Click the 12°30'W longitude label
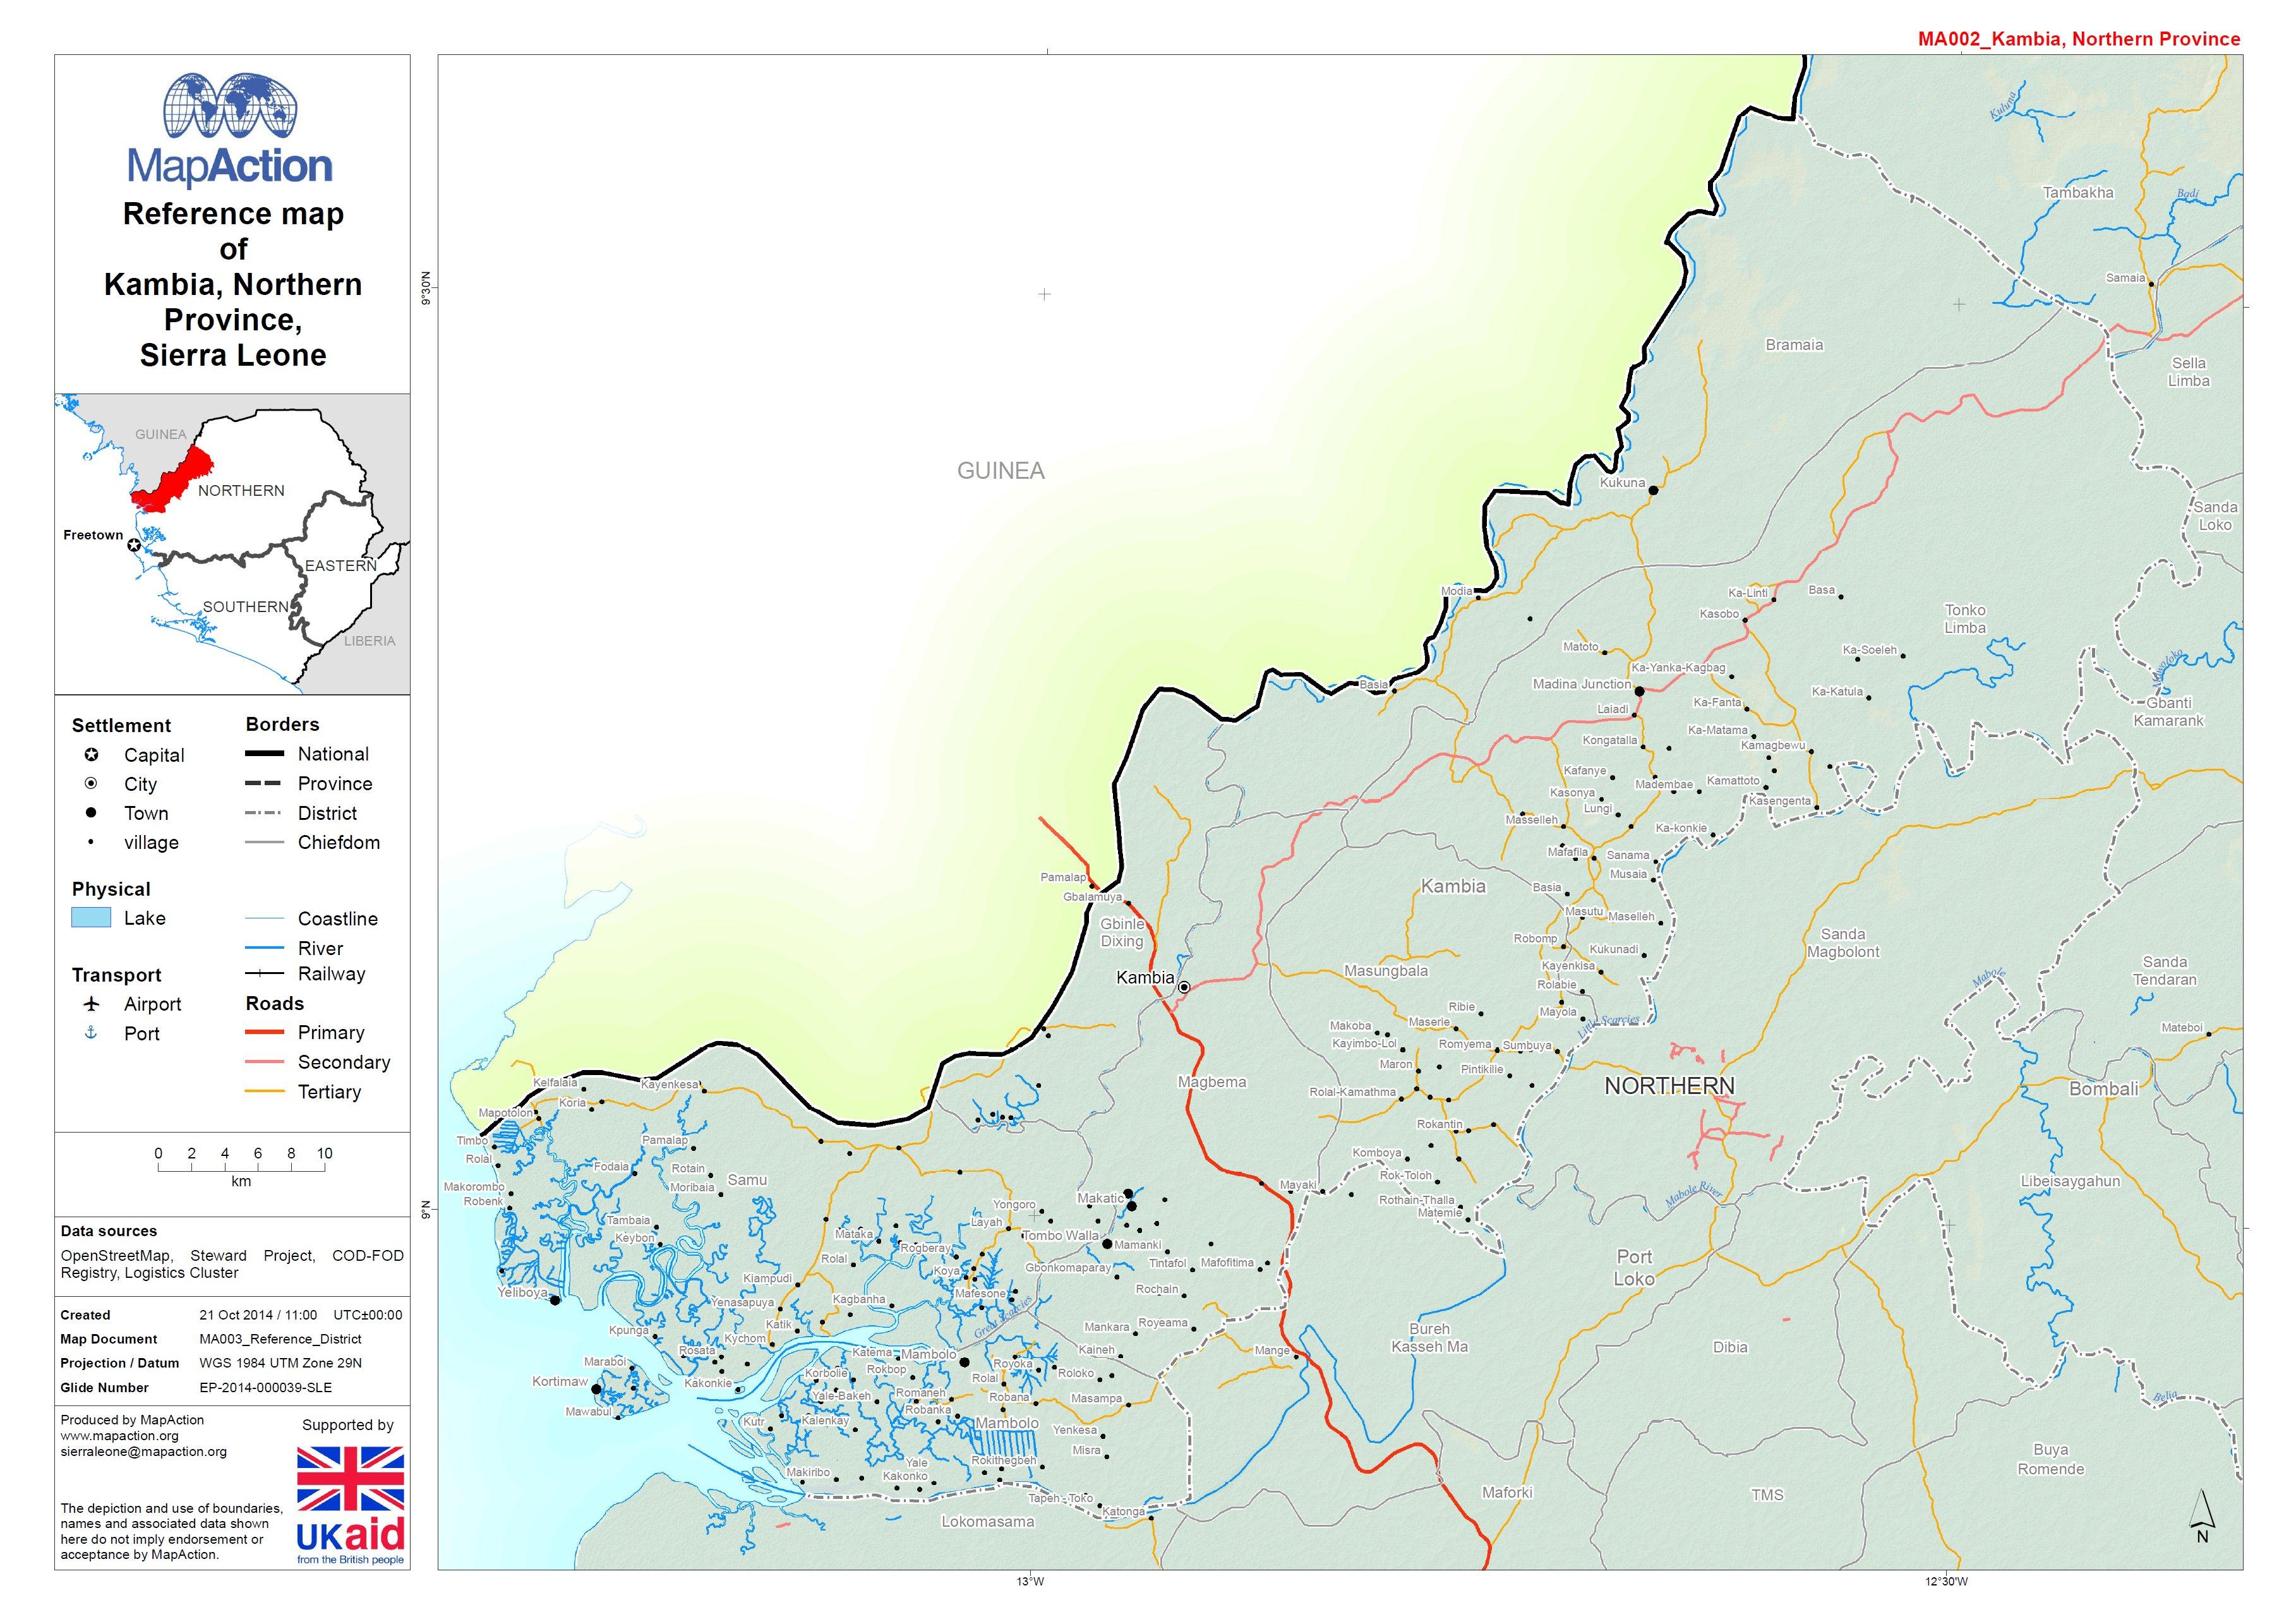The image size is (2296, 1624). pyautogui.click(x=1946, y=1581)
